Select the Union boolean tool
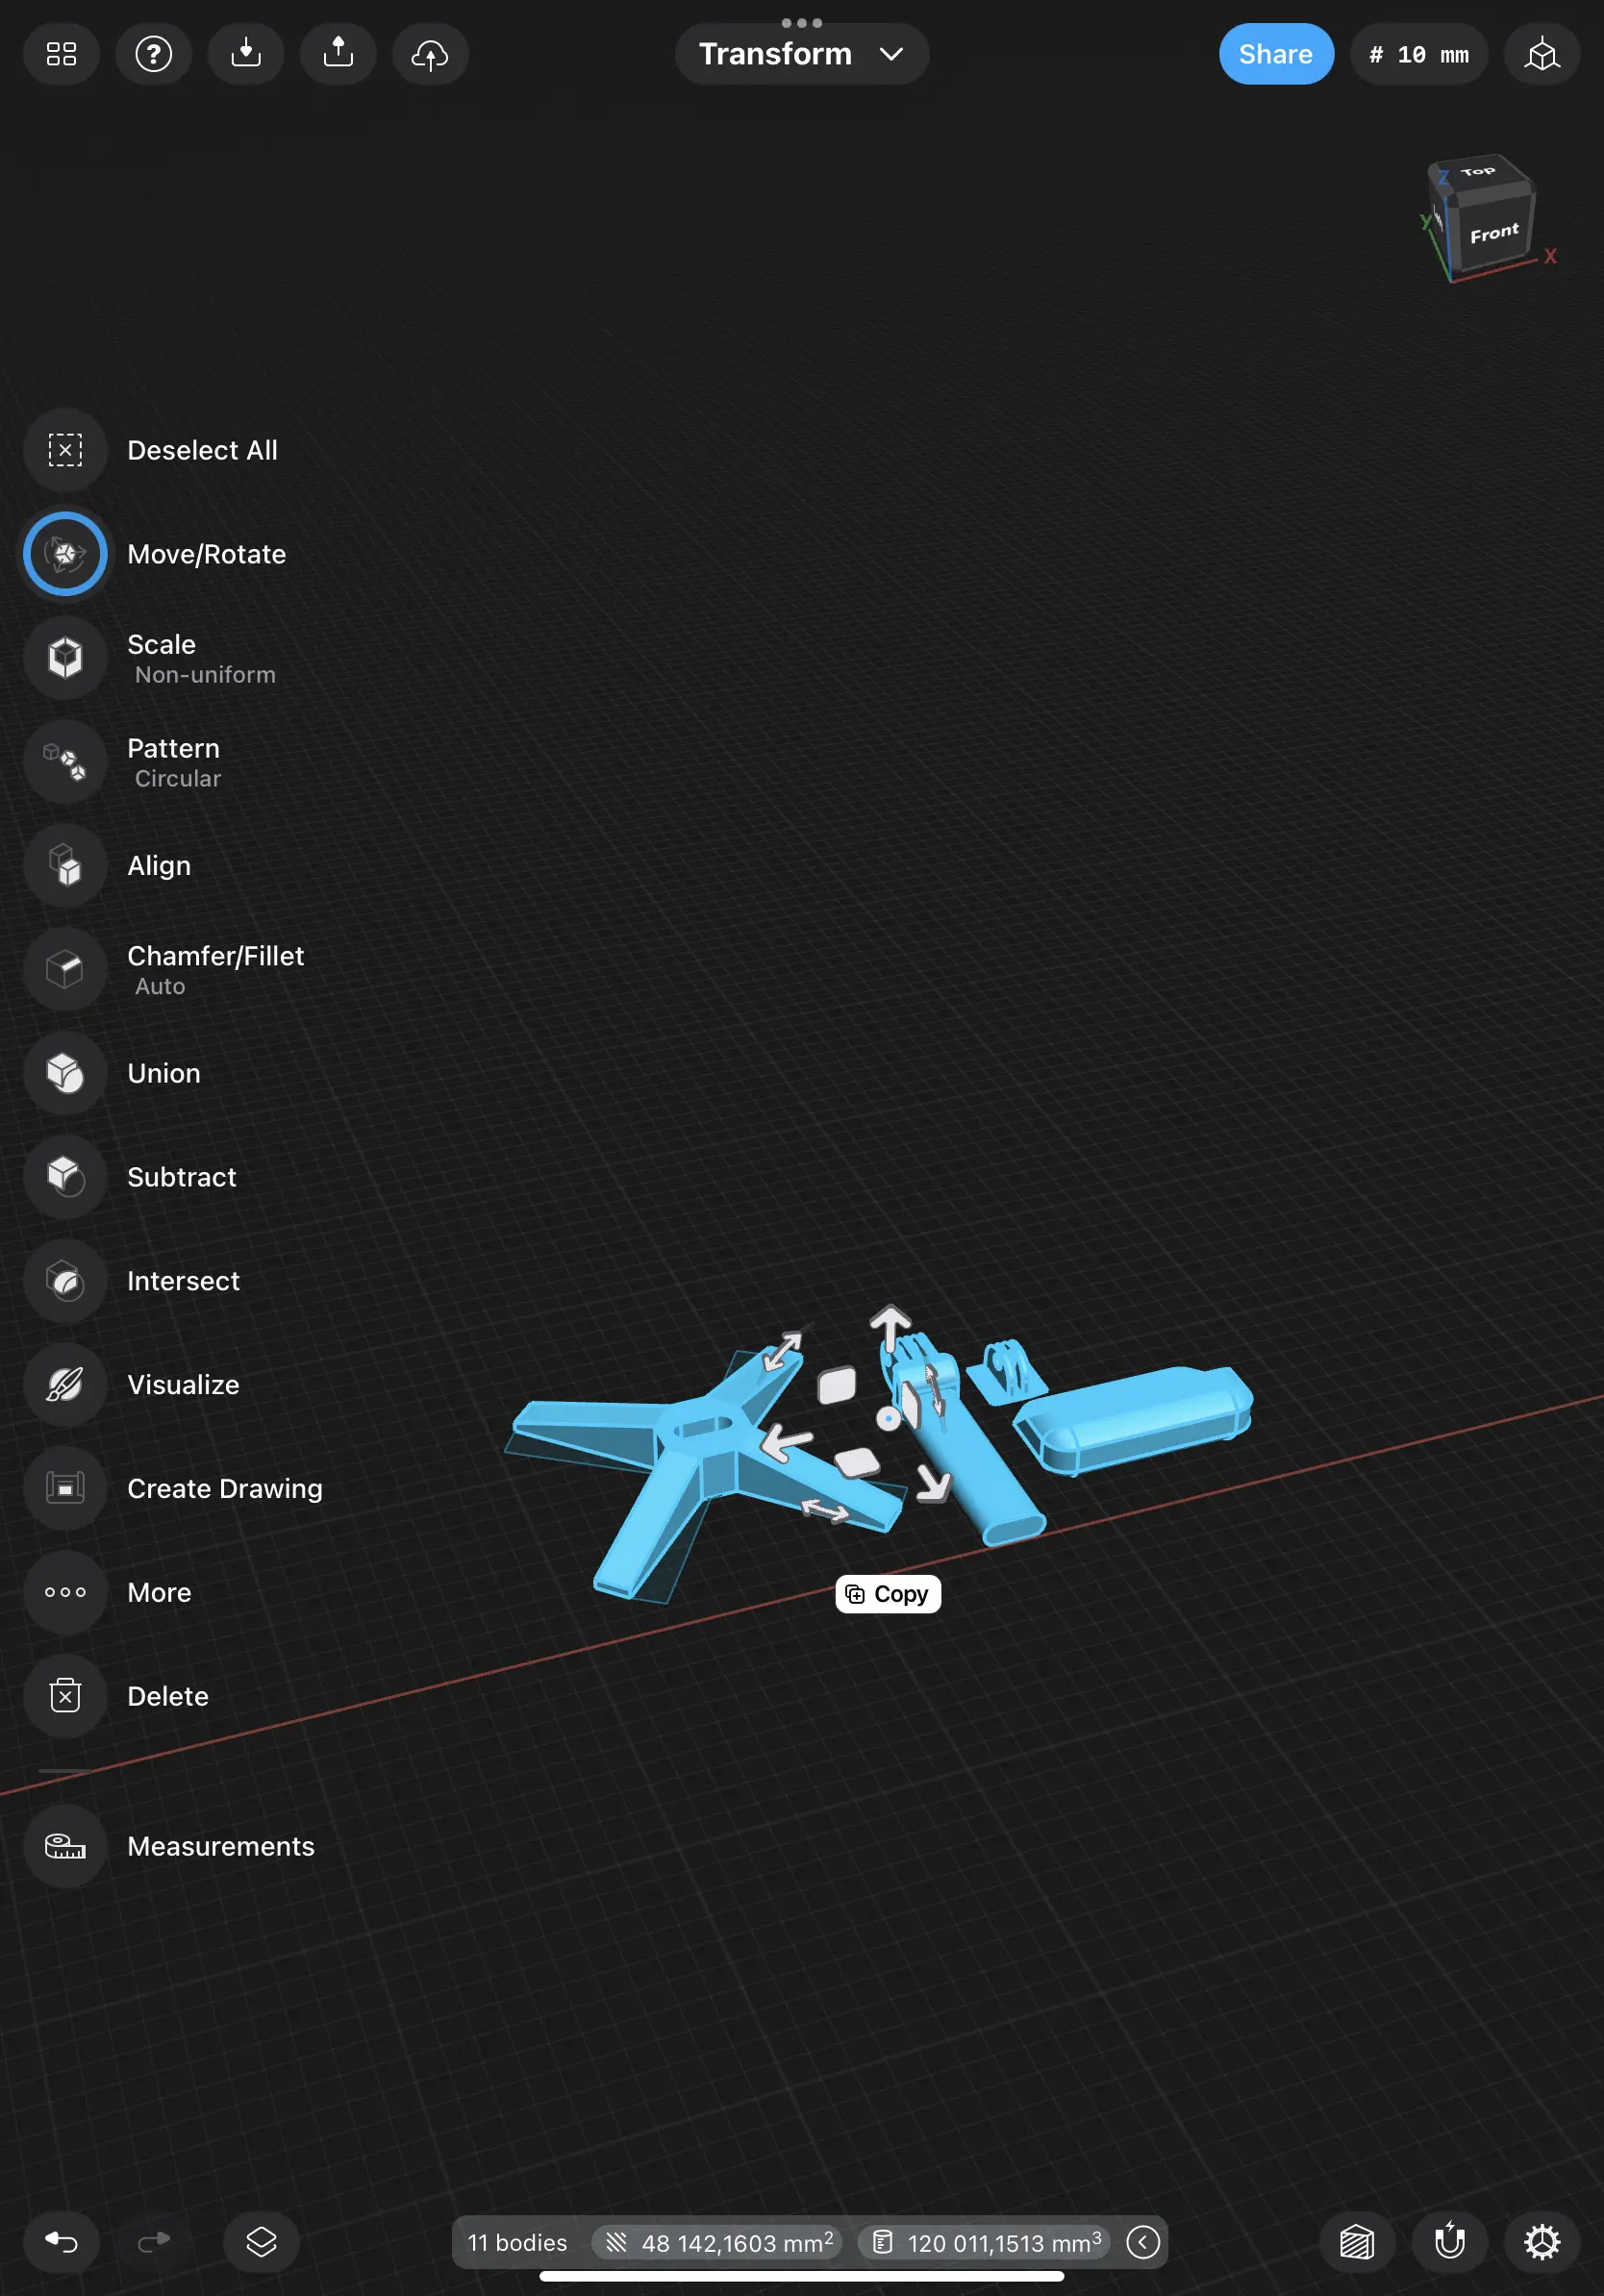This screenshot has width=1604, height=2296. coord(64,1074)
